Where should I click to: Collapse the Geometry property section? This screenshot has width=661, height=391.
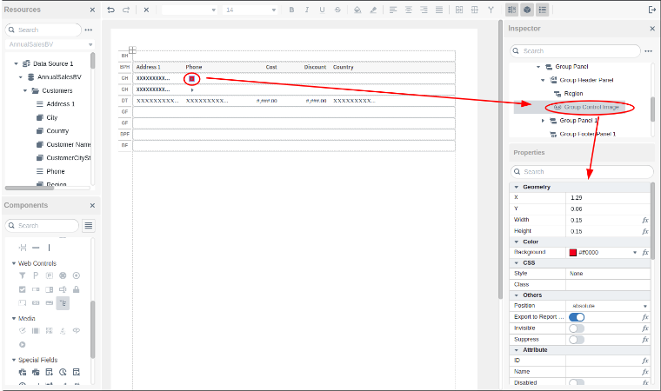[517, 187]
